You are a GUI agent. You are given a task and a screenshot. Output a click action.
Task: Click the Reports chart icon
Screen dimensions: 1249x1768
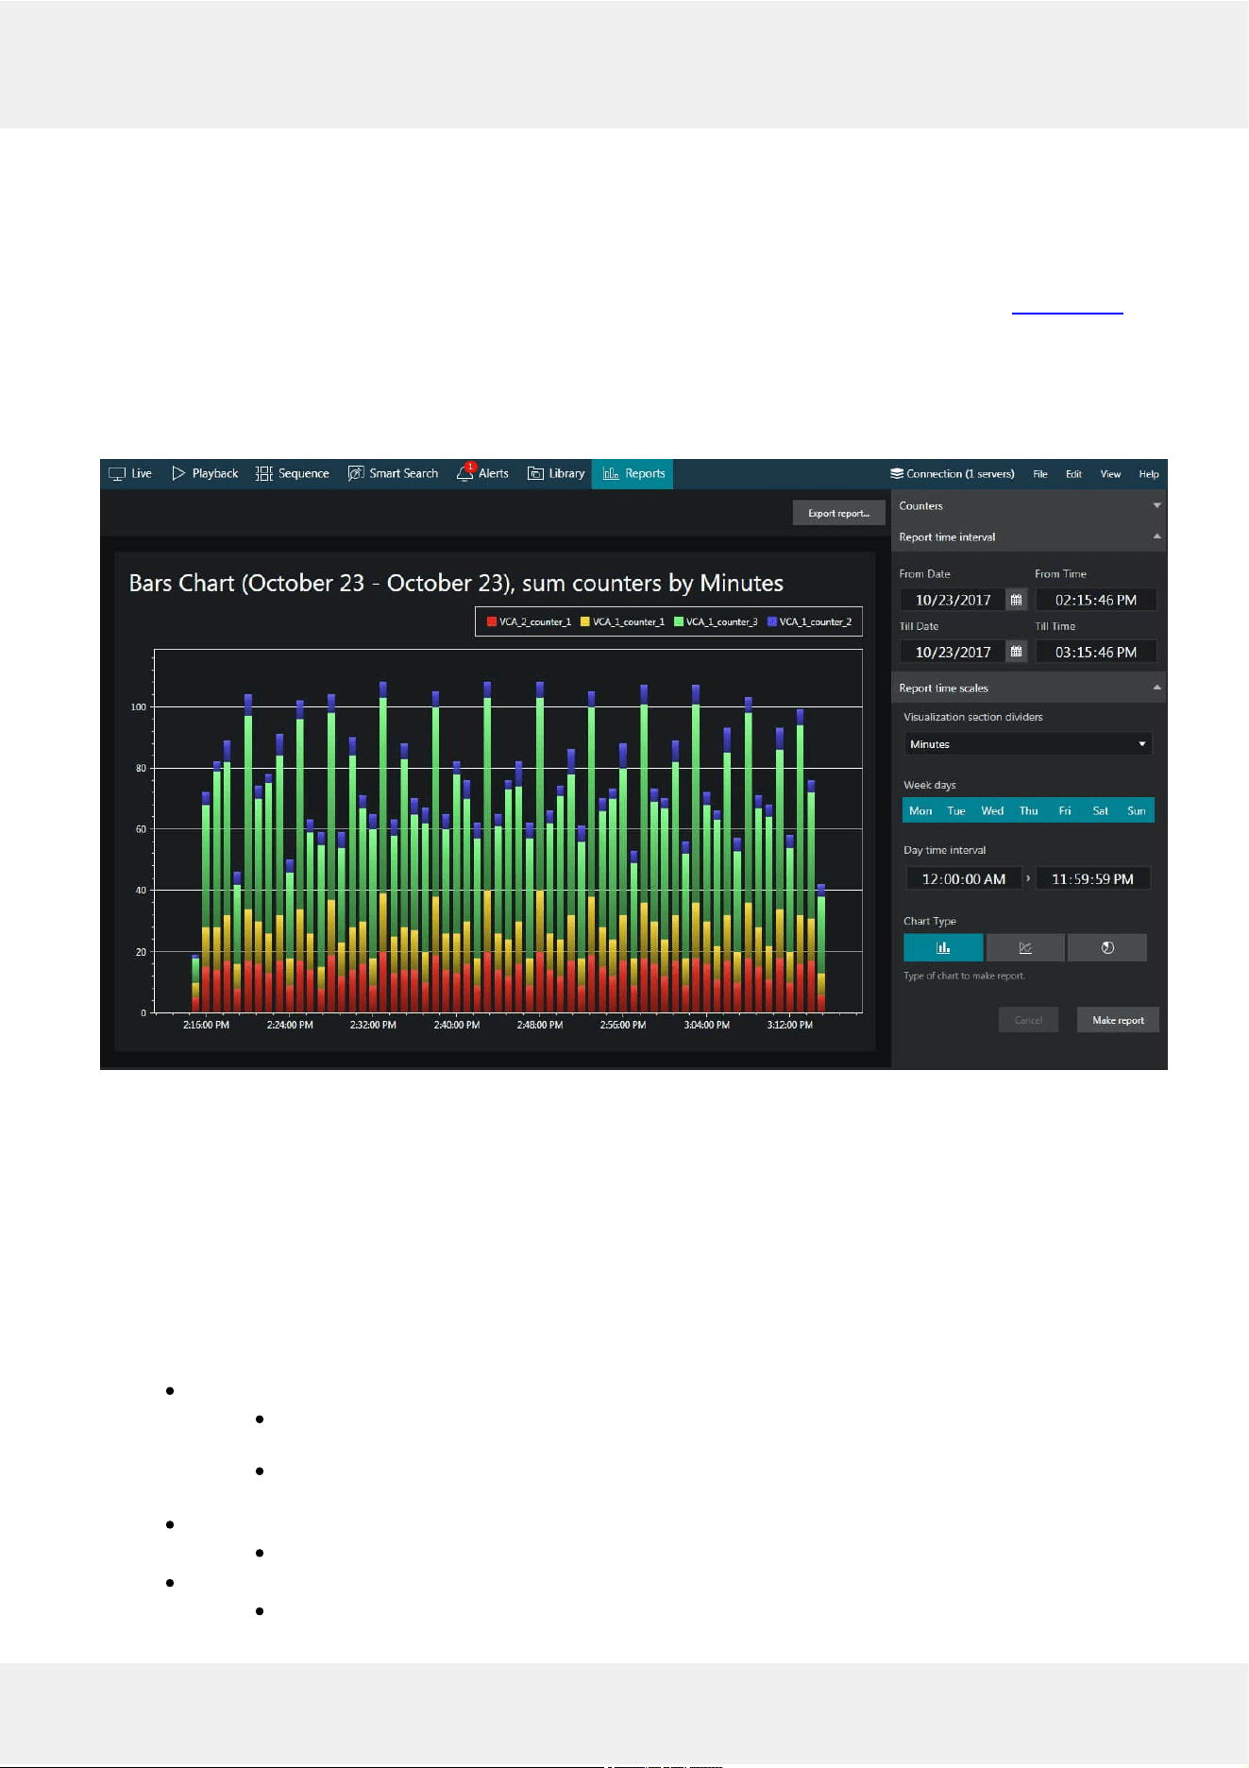[611, 473]
